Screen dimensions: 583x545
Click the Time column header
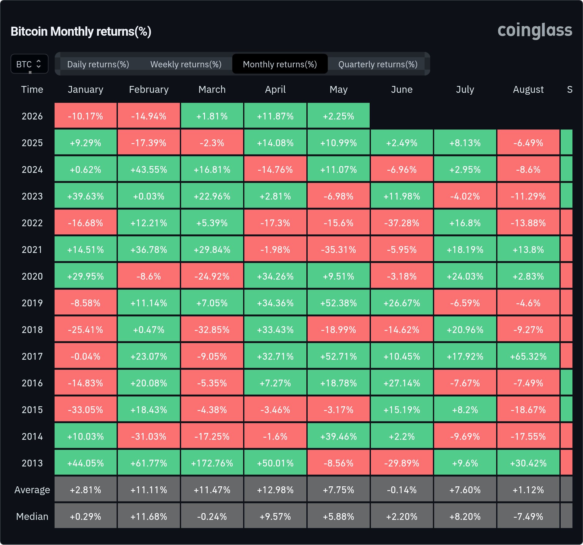(x=32, y=89)
